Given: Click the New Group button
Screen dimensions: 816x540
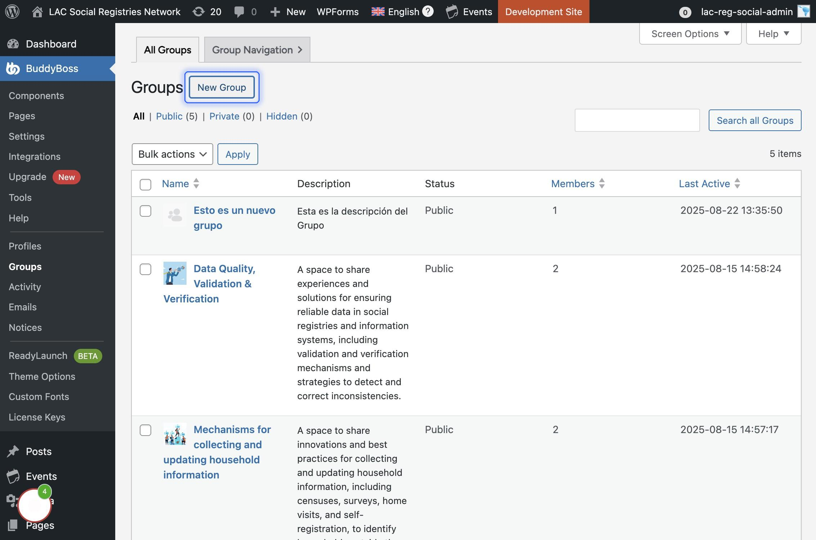Looking at the screenshot, I should 221,87.
